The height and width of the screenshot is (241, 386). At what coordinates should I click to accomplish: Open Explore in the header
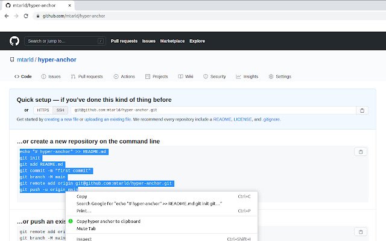point(197,41)
